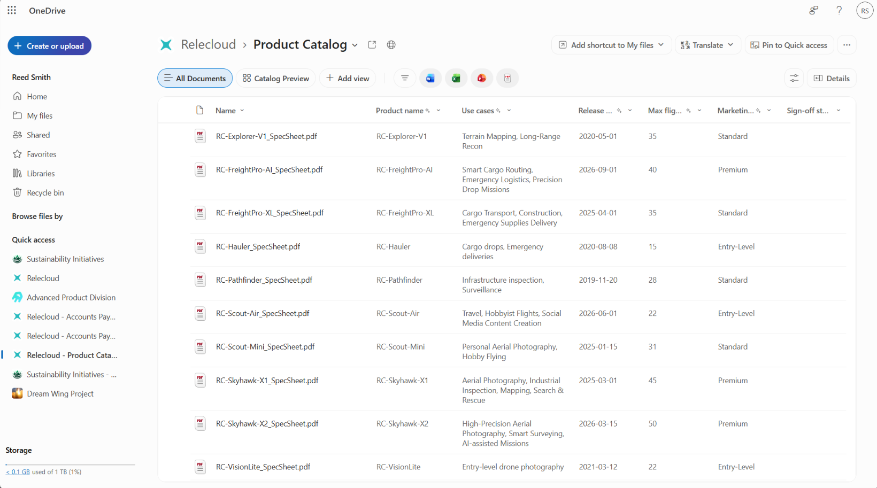Click Add view button
This screenshot has height=488, width=877.
[x=348, y=79]
